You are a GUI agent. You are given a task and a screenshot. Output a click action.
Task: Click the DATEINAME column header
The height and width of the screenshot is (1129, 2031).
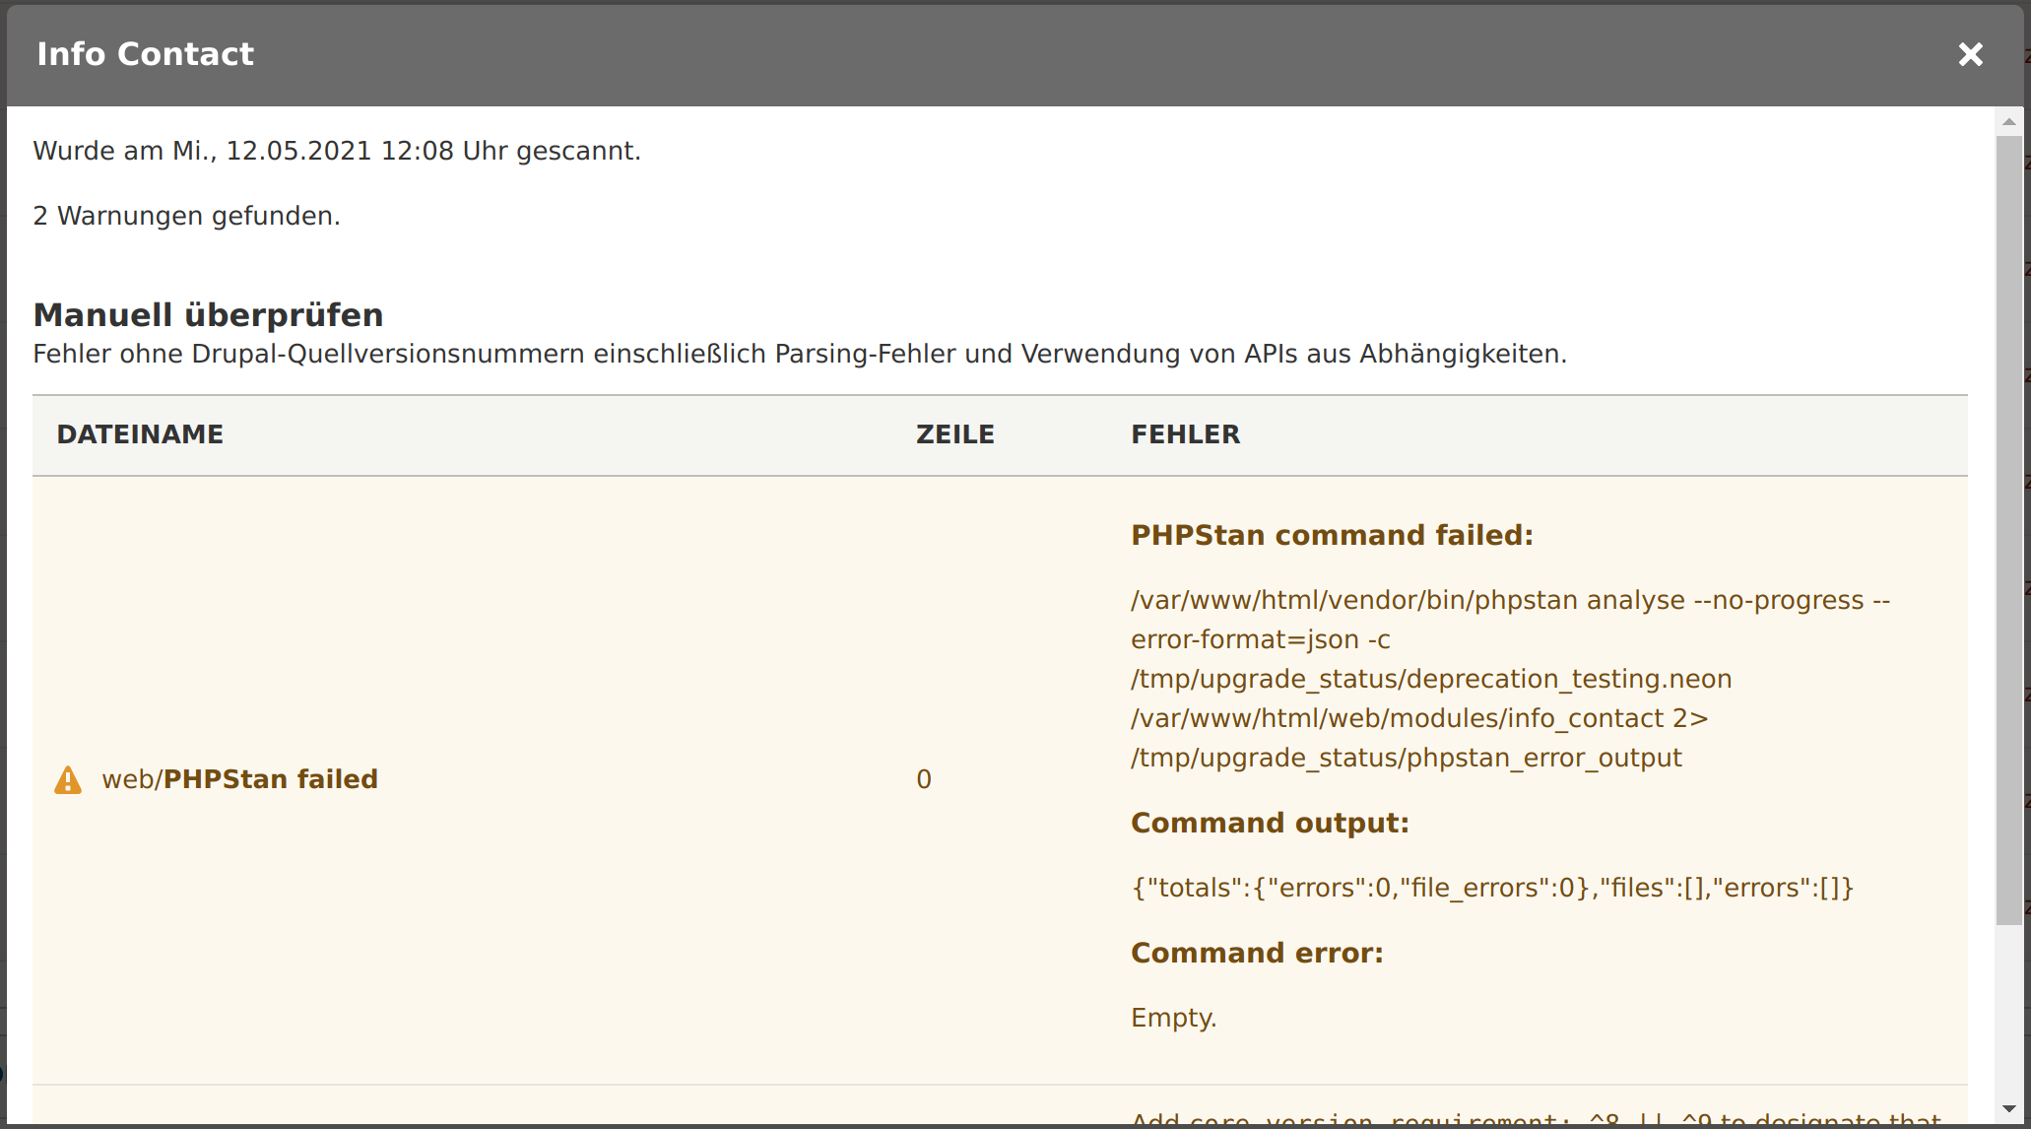pos(140,434)
